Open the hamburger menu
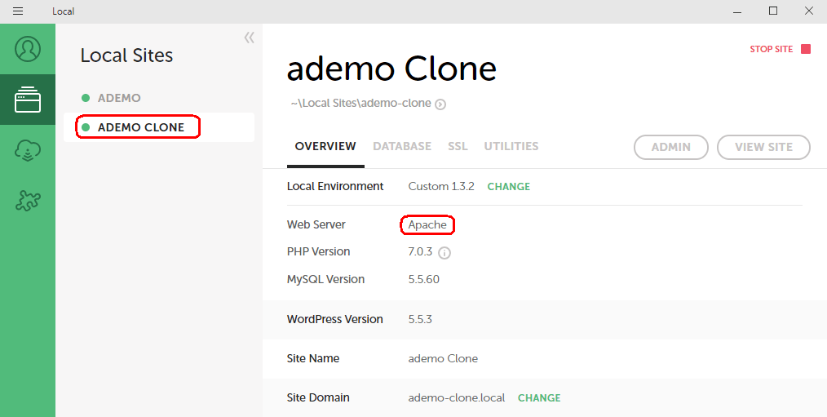Image resolution: width=827 pixels, height=417 pixels. click(18, 11)
